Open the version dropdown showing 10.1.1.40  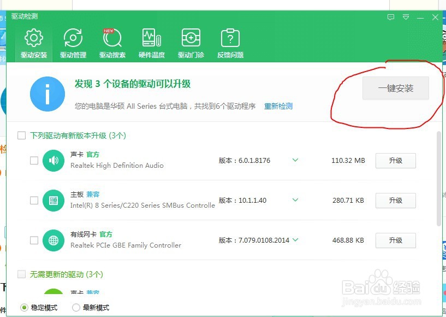click(295, 200)
